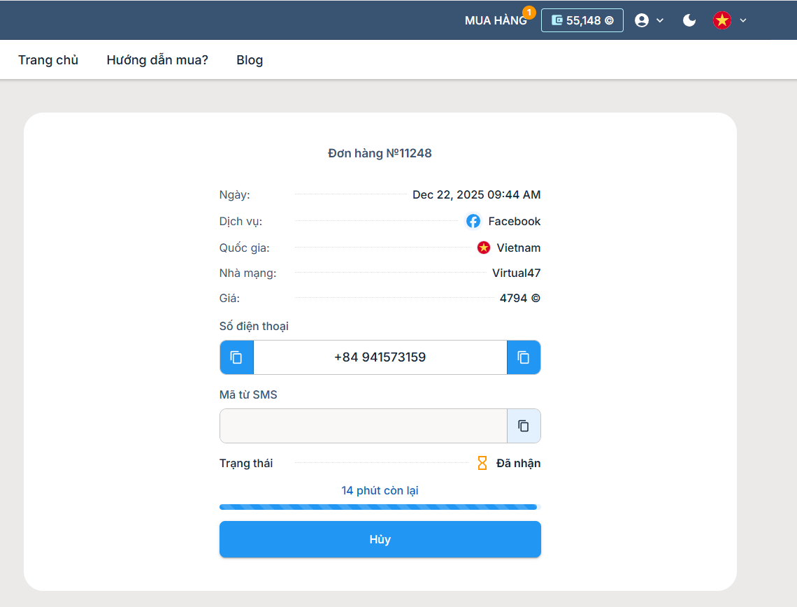Click the Vietnam flag in the header

pos(721,20)
